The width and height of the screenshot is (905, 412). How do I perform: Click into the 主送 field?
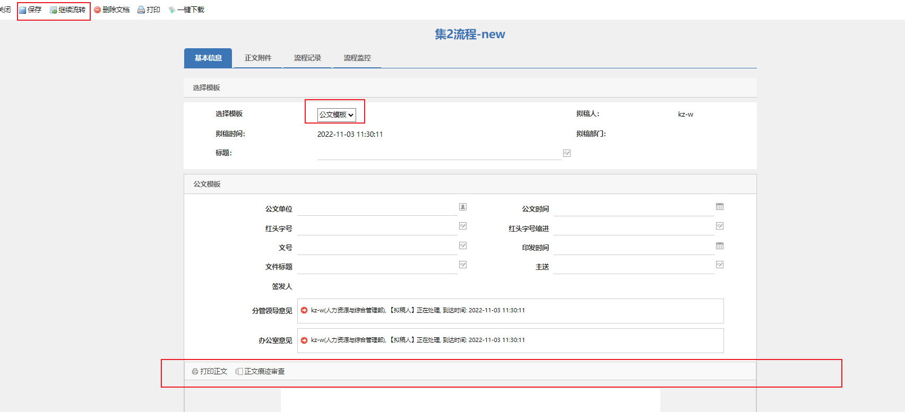coord(634,267)
